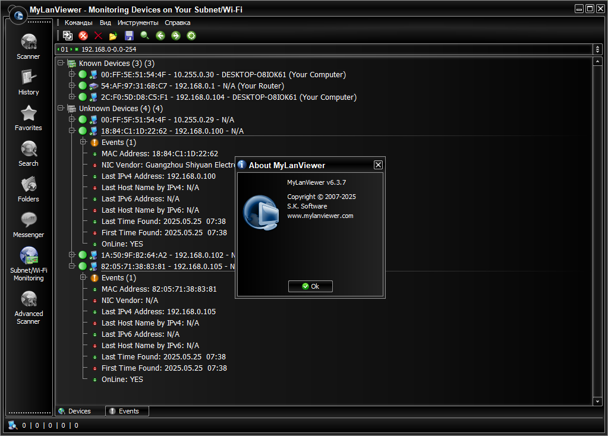The image size is (608, 436).
Task: Collapse the 192.168.0.105 device entry
Action: [x=72, y=266]
